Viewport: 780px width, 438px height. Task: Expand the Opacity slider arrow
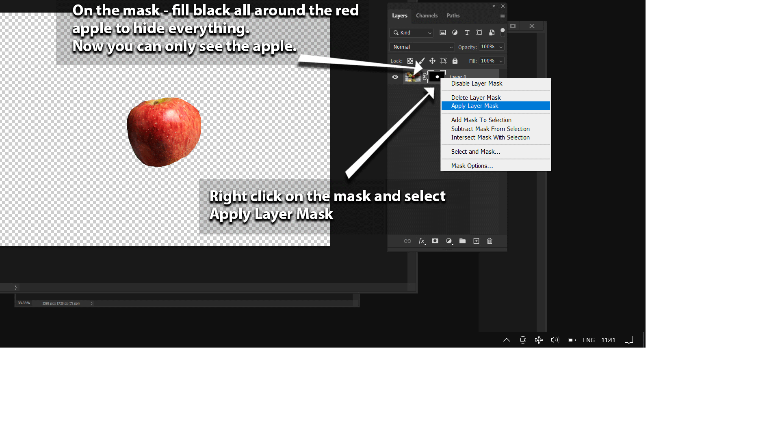501,47
